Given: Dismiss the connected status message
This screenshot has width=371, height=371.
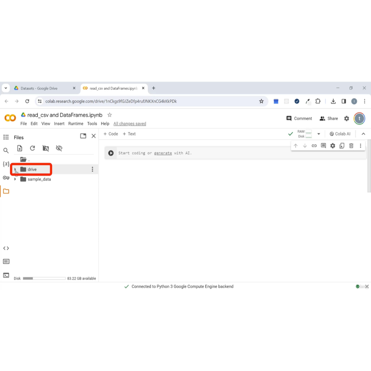Looking at the screenshot, I should (367, 287).
